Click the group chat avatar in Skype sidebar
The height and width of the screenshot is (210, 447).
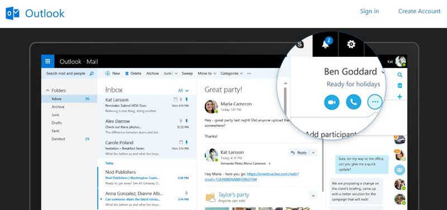(x=400, y=170)
